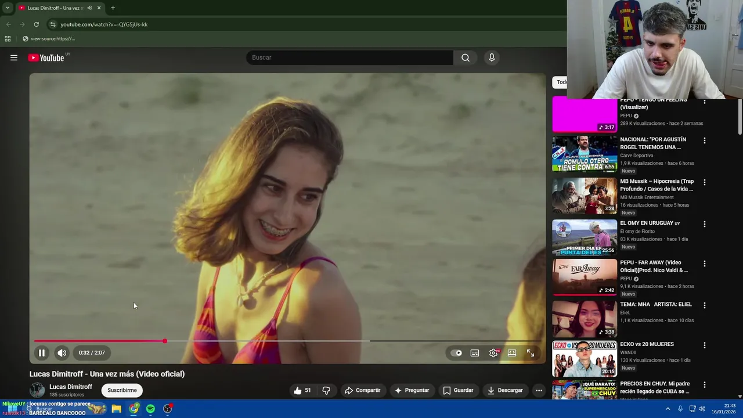The height and width of the screenshot is (418, 743).
Task: Pause the video playback
Action: 42,352
